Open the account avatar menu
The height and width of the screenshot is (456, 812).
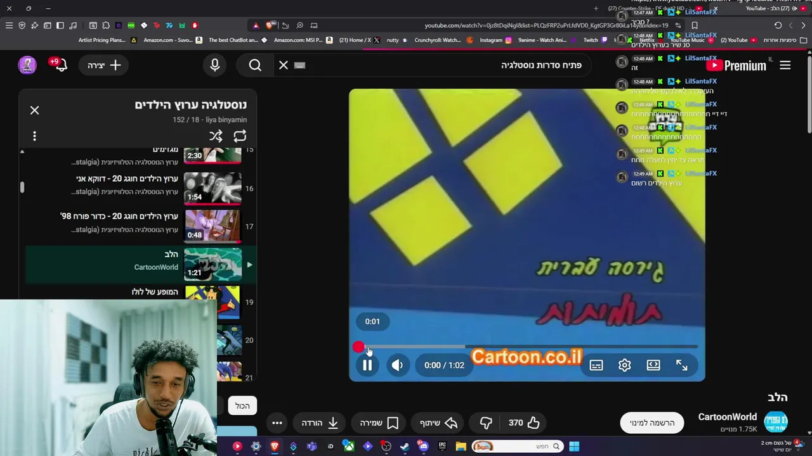pos(27,65)
